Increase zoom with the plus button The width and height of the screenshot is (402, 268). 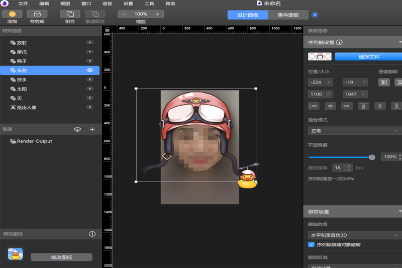tap(157, 14)
